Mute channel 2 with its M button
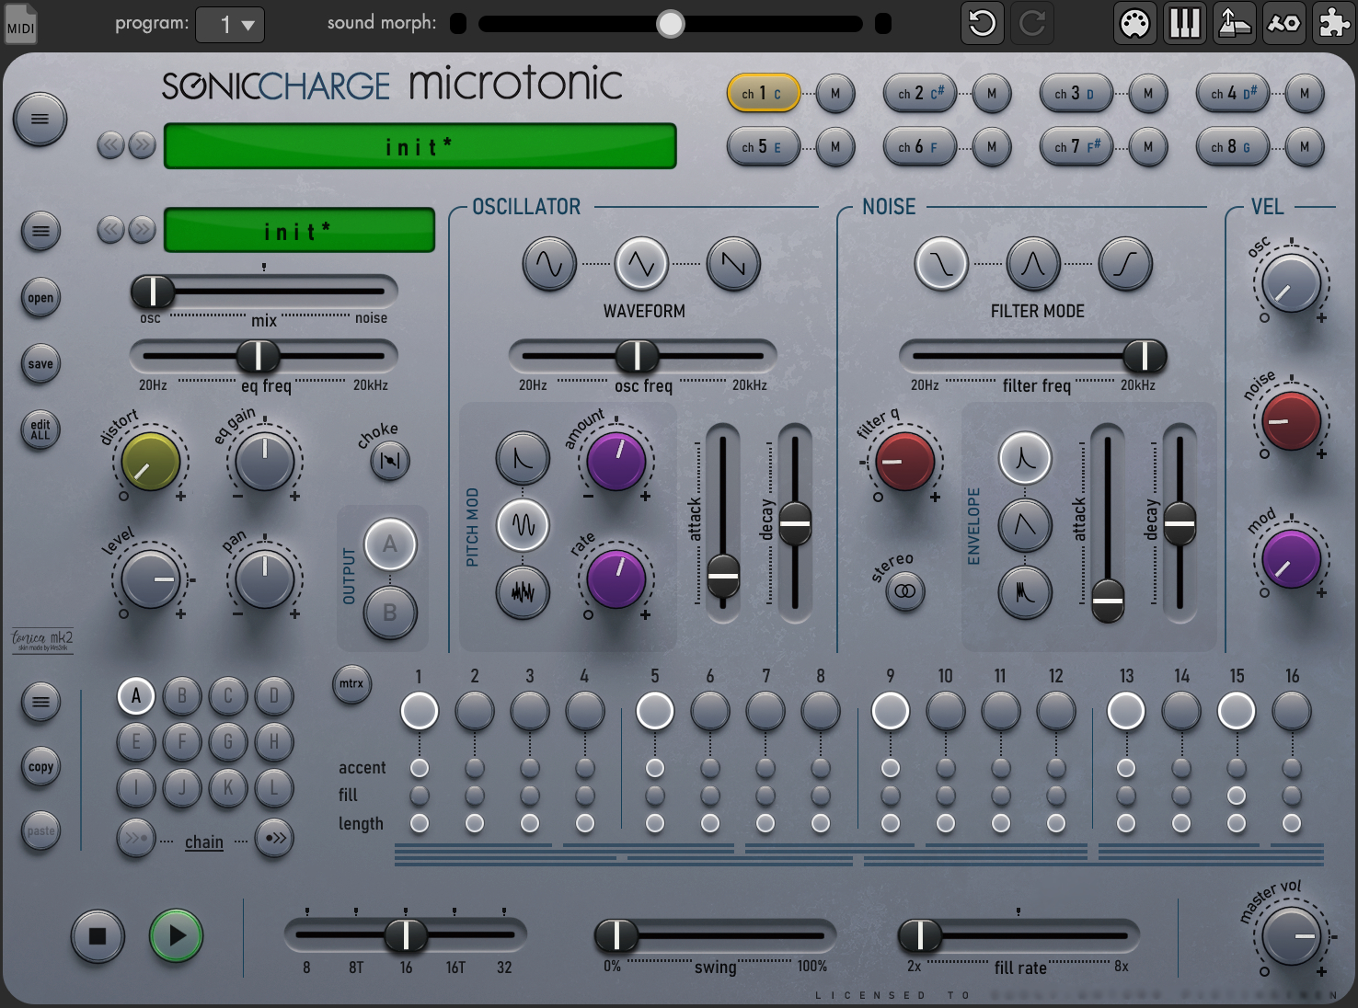Screen dimensions: 1358x1008 click(992, 93)
